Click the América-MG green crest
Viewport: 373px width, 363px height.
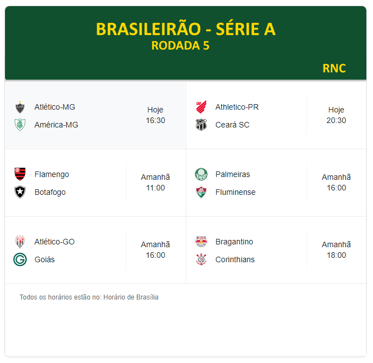click(x=20, y=125)
